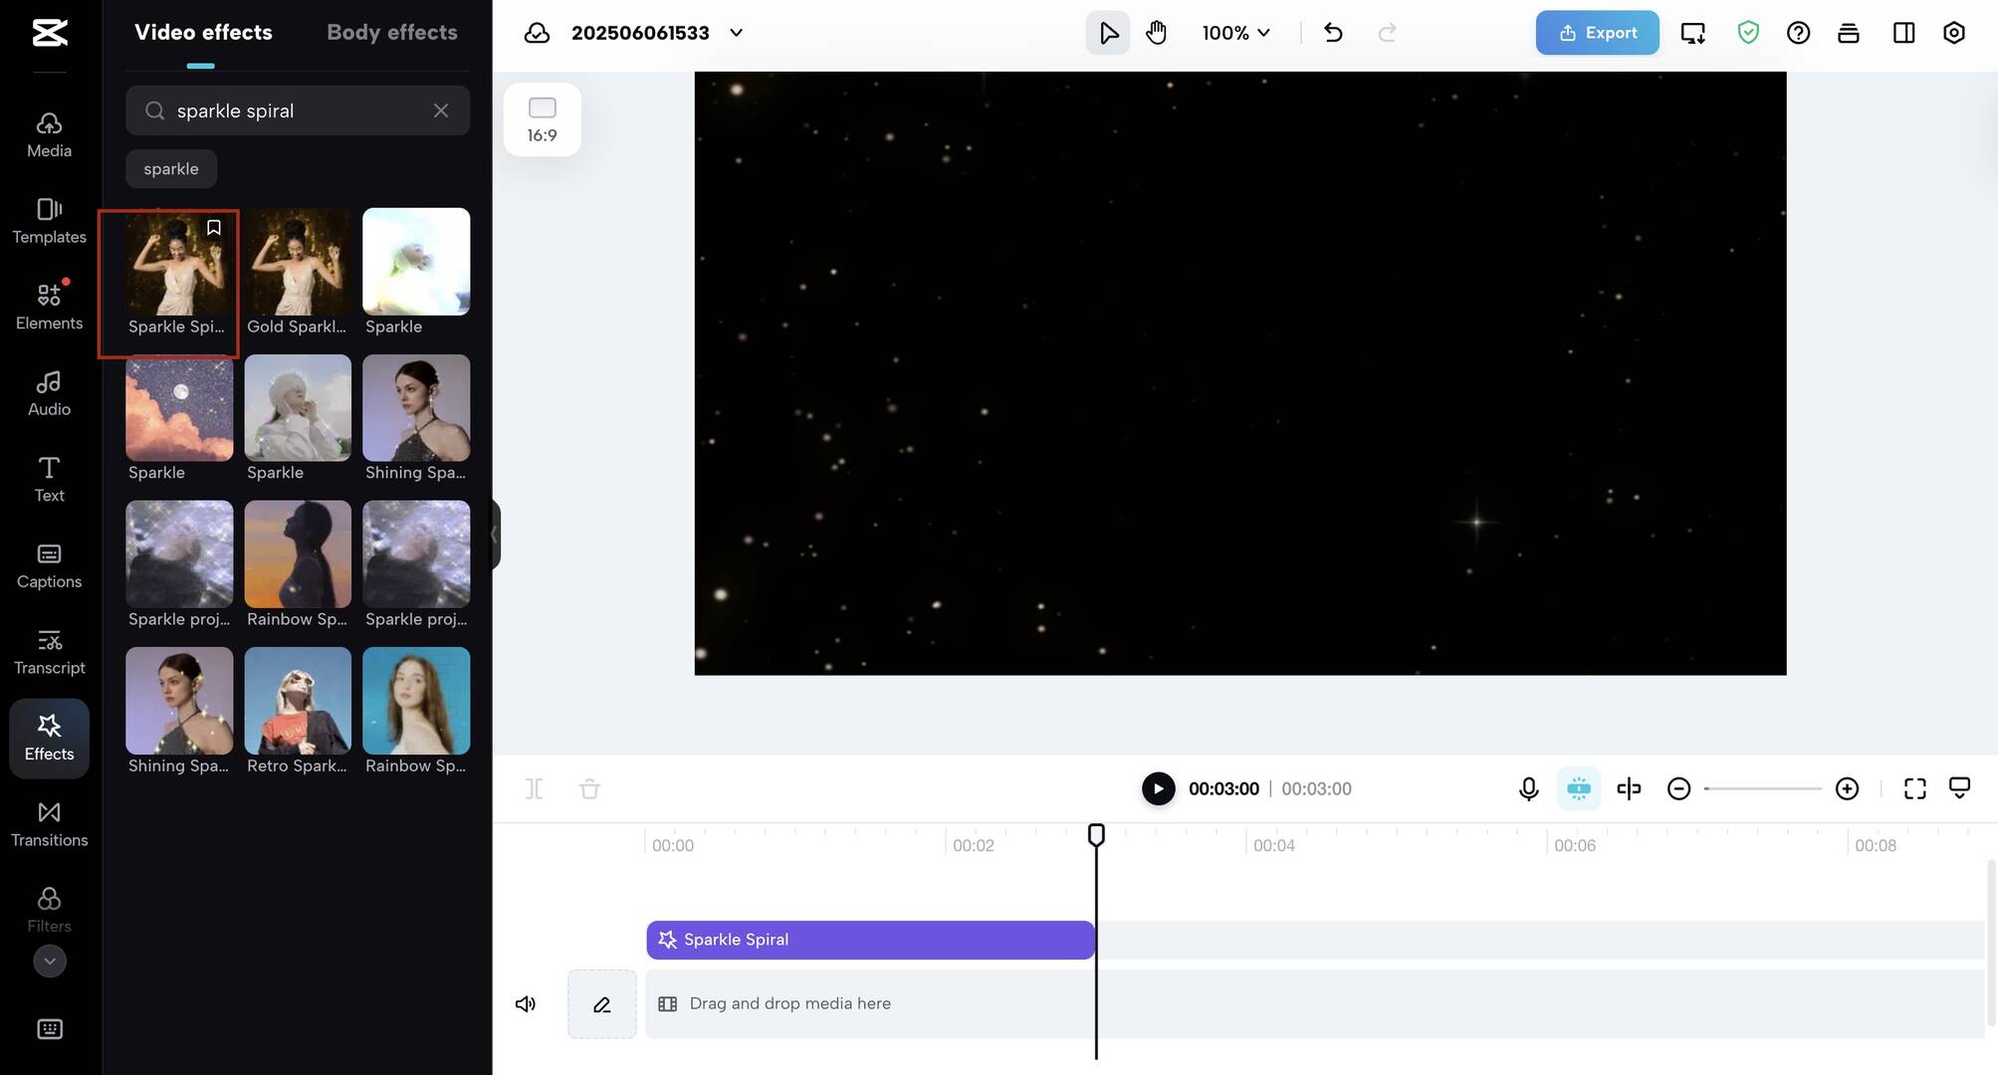Click the Export button

(1597, 33)
